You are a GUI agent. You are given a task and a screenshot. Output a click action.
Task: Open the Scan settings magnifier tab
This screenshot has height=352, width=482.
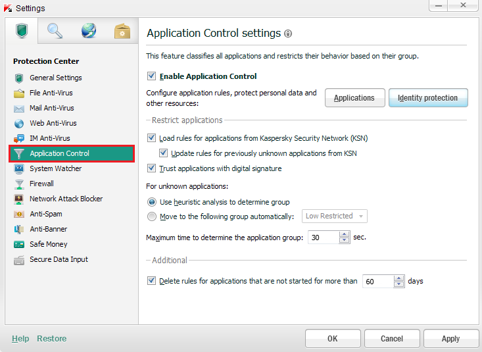tap(55, 31)
